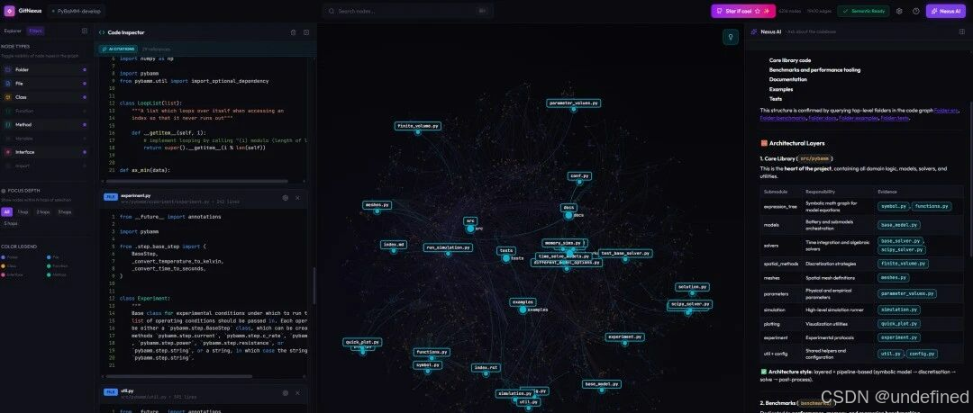
Task: Select the 3 hops focus depth
Action: pos(65,212)
